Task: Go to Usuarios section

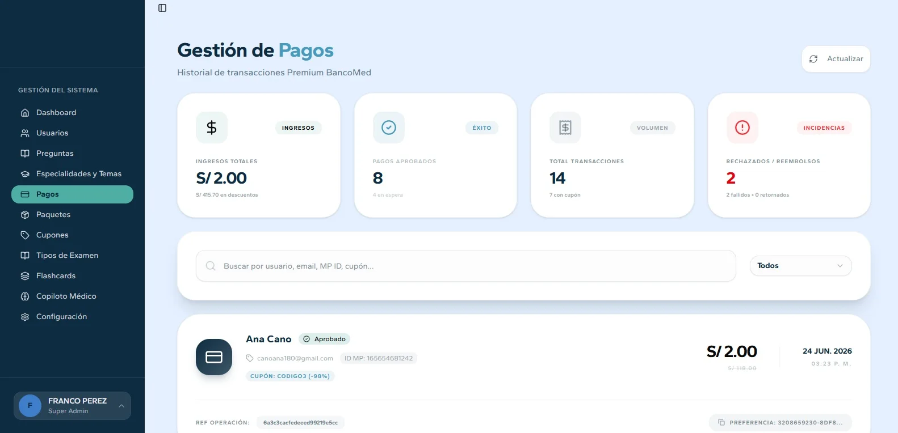Action: tap(72, 133)
